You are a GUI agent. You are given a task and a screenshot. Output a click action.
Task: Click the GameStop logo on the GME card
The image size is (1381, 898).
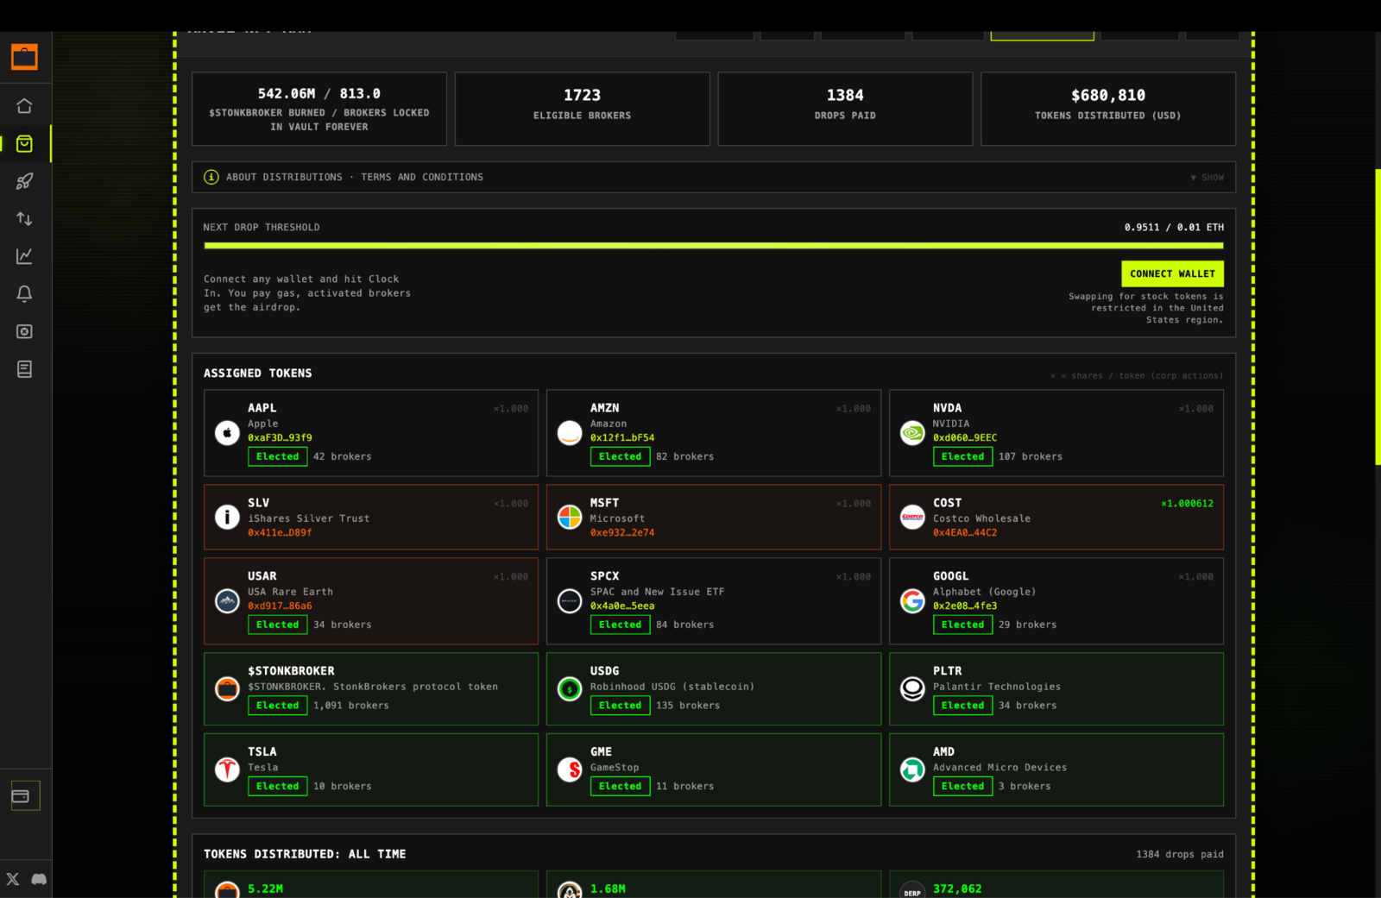coord(570,769)
